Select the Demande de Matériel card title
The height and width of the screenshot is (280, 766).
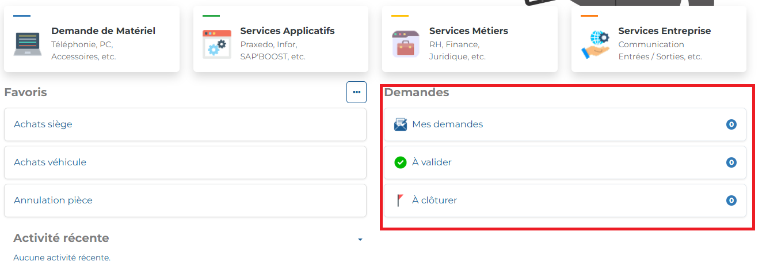[x=103, y=31]
